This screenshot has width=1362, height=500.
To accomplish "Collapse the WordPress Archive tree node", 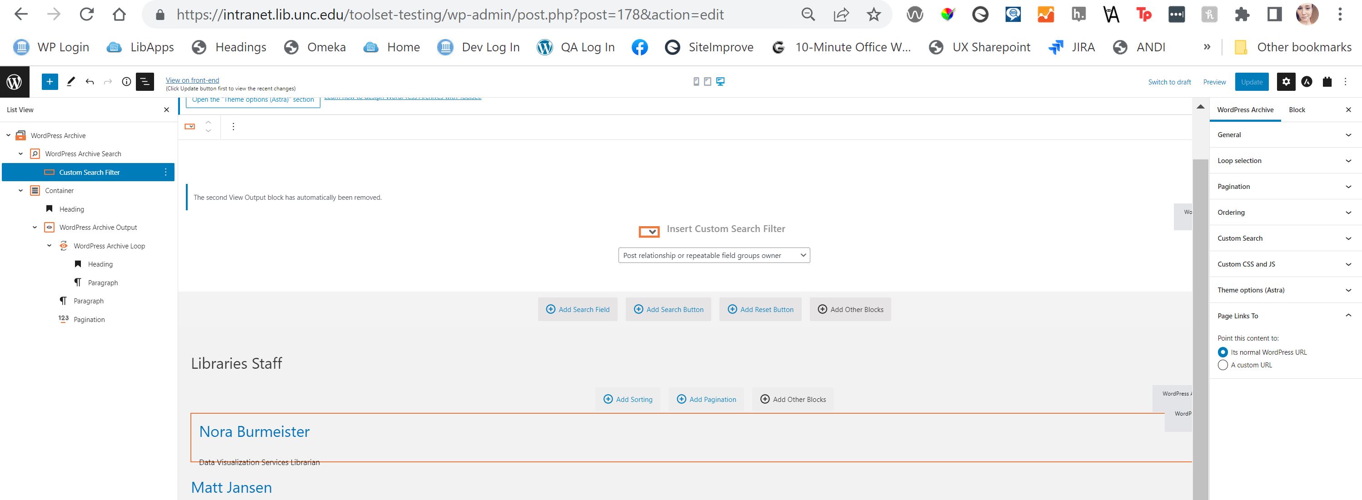I will 8,135.
